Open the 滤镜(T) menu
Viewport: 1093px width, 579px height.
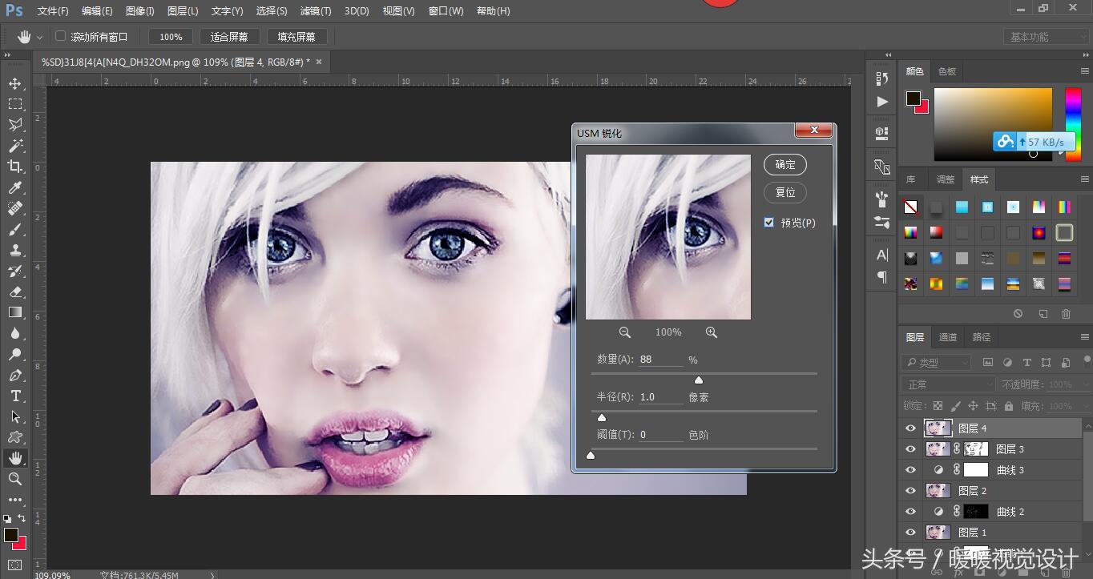[x=315, y=11]
